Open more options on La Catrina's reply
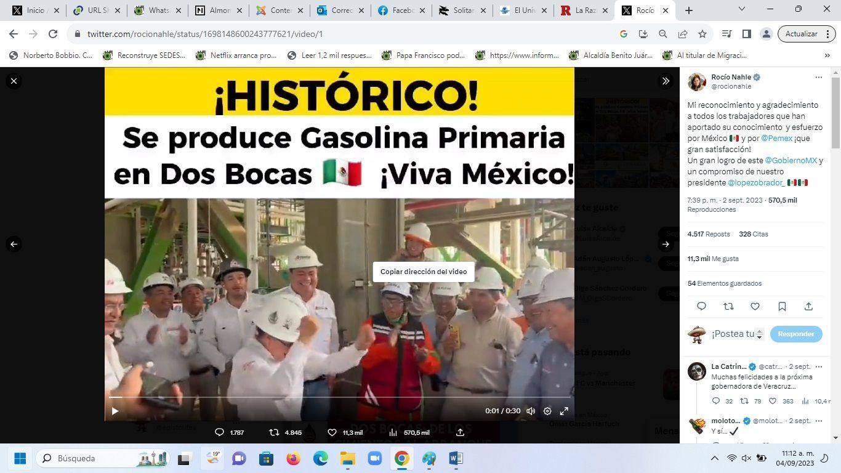The image size is (841, 473). (x=818, y=366)
